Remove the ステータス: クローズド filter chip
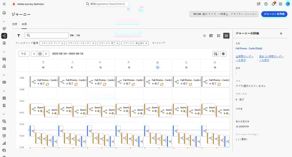 [x=93, y=43]
